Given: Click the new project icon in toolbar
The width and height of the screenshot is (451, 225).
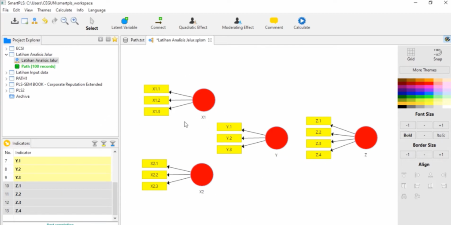Looking at the screenshot, I should click(x=25, y=21).
